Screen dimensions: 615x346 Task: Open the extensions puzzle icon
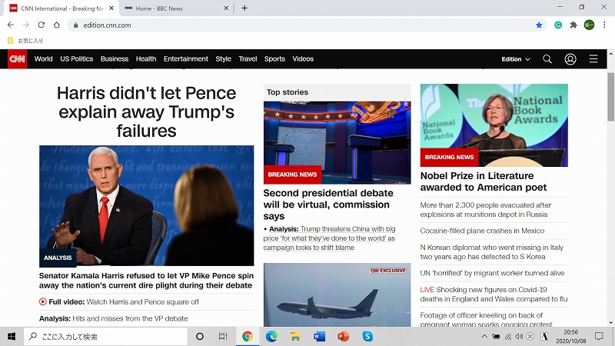[573, 25]
